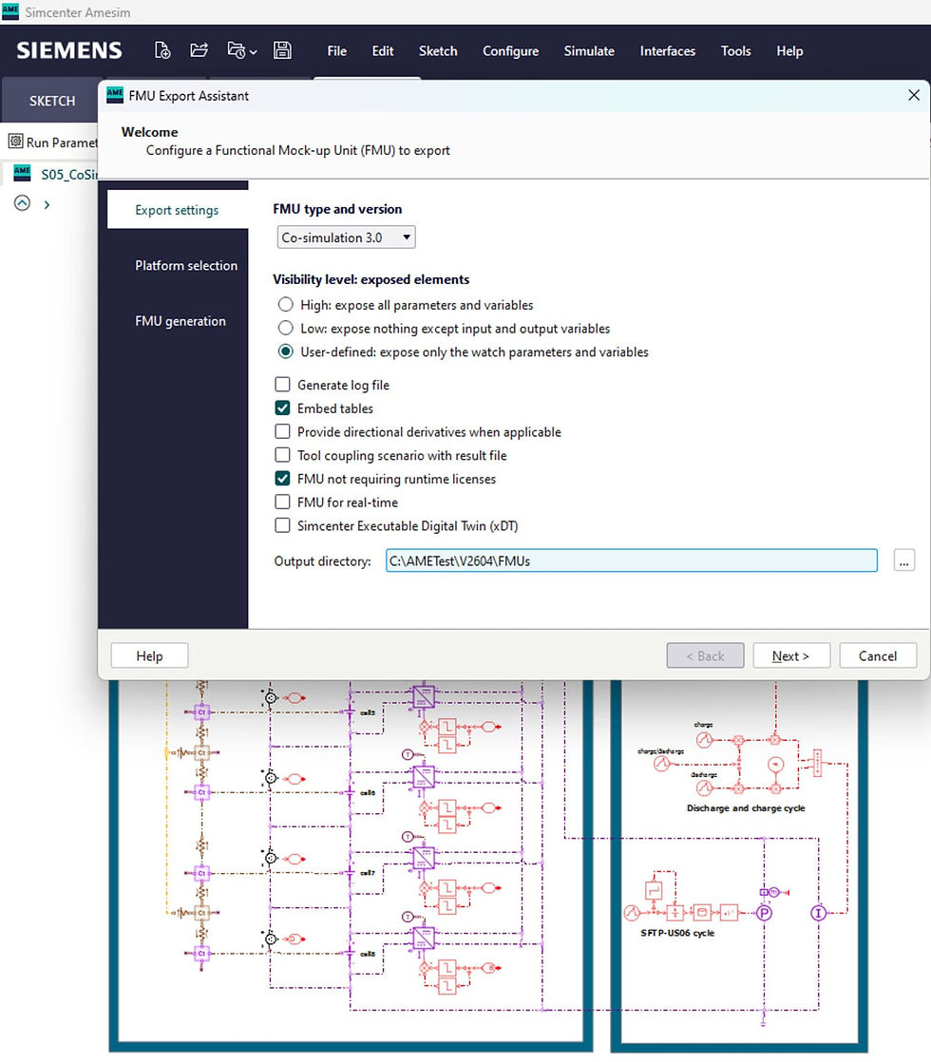Click the circled up-arrow collapse icon
Screen dimensions: 931x1062
coord(23,203)
